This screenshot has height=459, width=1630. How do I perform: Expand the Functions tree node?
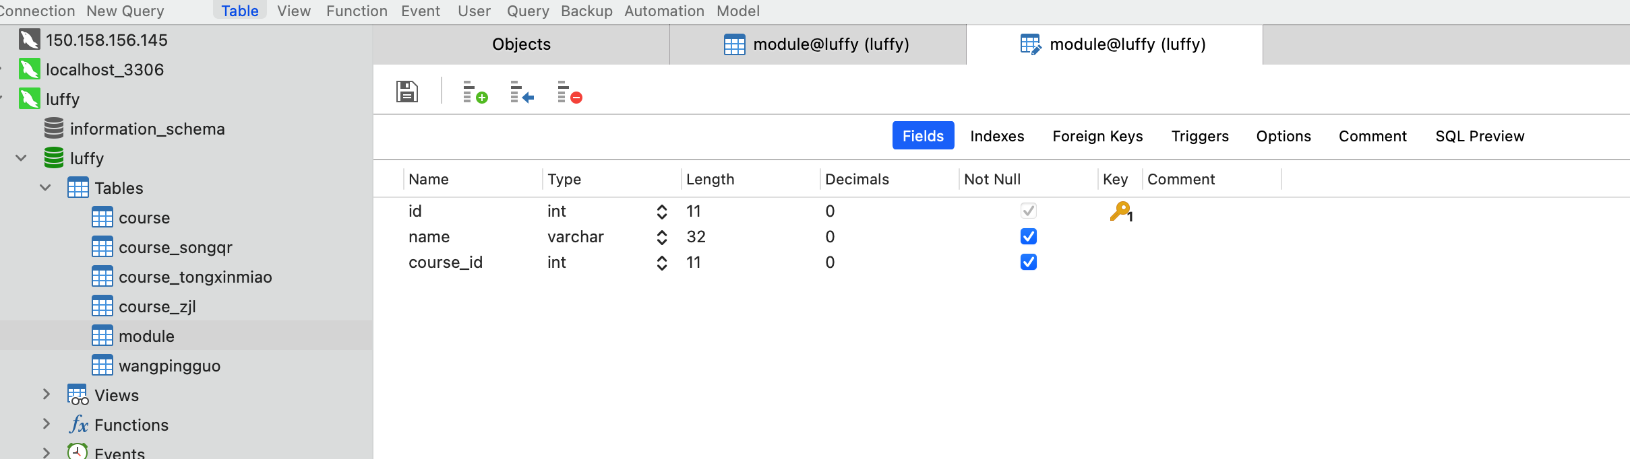click(x=46, y=424)
